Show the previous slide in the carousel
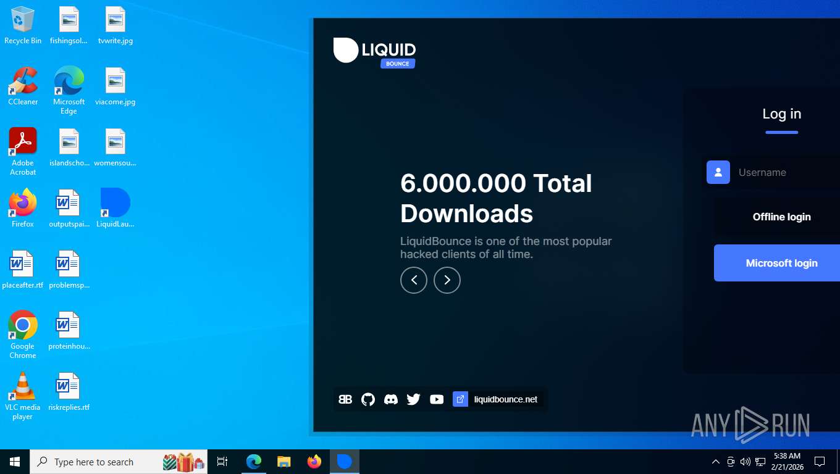This screenshot has width=840, height=474. 414,280
